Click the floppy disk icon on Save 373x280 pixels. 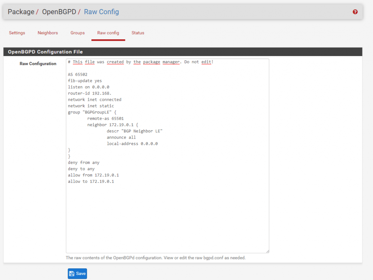pos(72,273)
